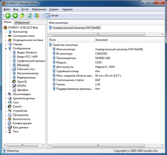Click the Отображение monitor icon
Viewport: 167px width, 155px height.
(x=10, y=48)
